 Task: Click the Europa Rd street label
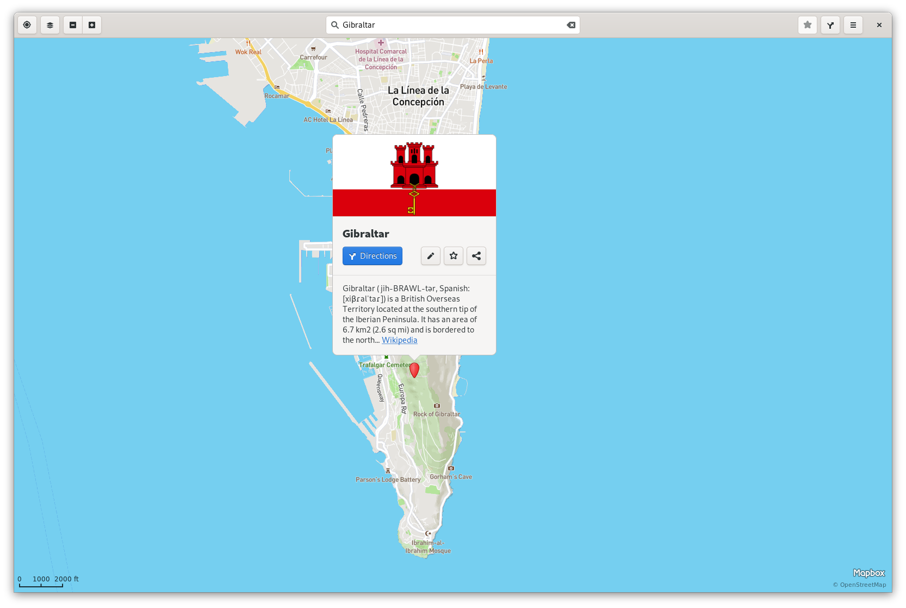point(402,399)
